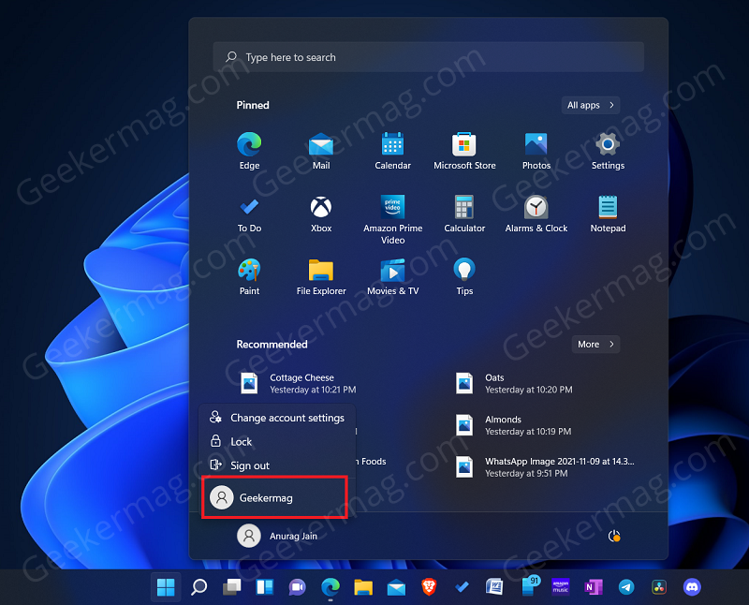Open the Calculator pinned app
749x605 pixels.
pyautogui.click(x=464, y=214)
